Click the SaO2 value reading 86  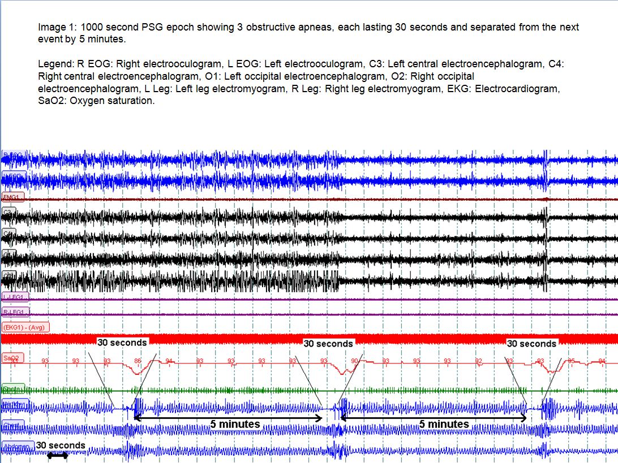point(138,360)
